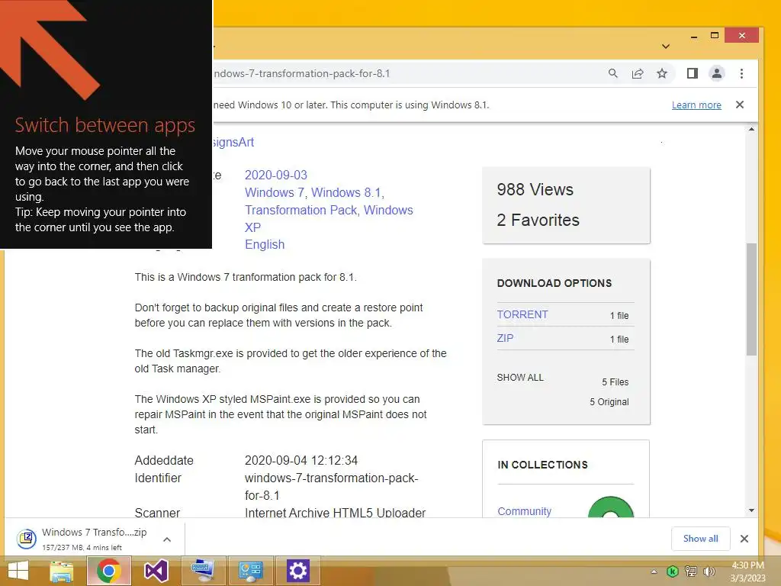Click SHOW ALL download files

tap(520, 377)
